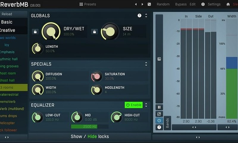The height and width of the screenshot is (143, 238).
Task: Click the meter help question mark icon
Action: click(x=159, y=127)
